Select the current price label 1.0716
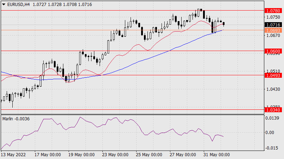This screenshot has width=284, height=159. (273, 25)
